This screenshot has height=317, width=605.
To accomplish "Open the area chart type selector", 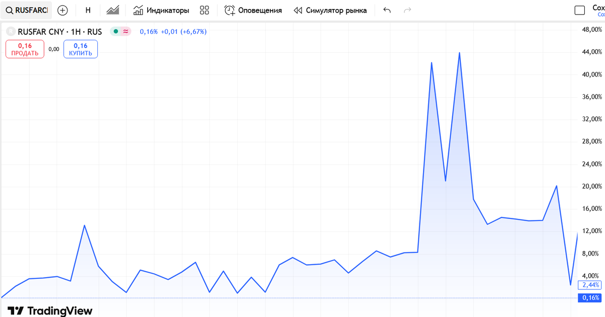I will (x=113, y=10).
